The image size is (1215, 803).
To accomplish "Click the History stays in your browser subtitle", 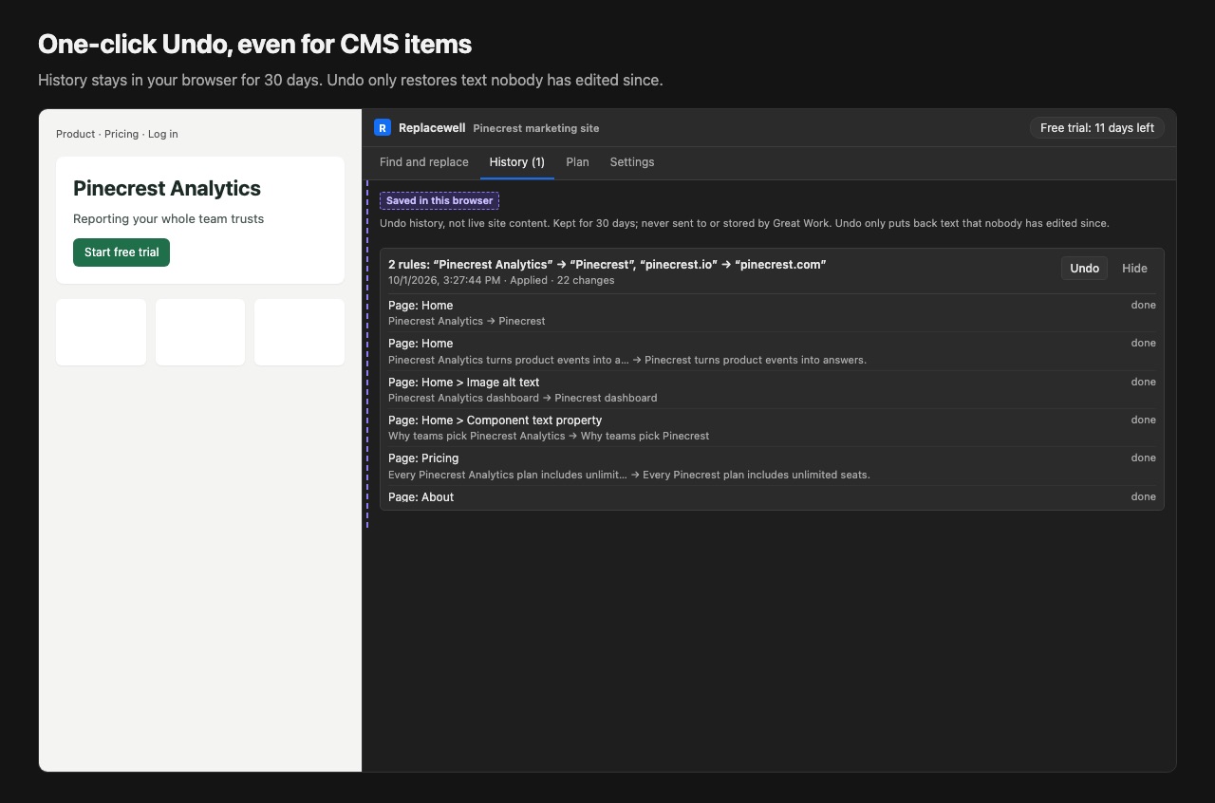I will click(350, 80).
